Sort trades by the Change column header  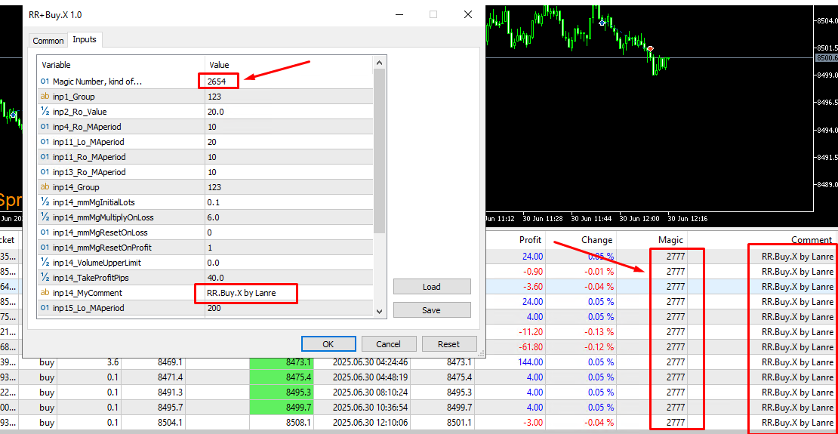581,240
